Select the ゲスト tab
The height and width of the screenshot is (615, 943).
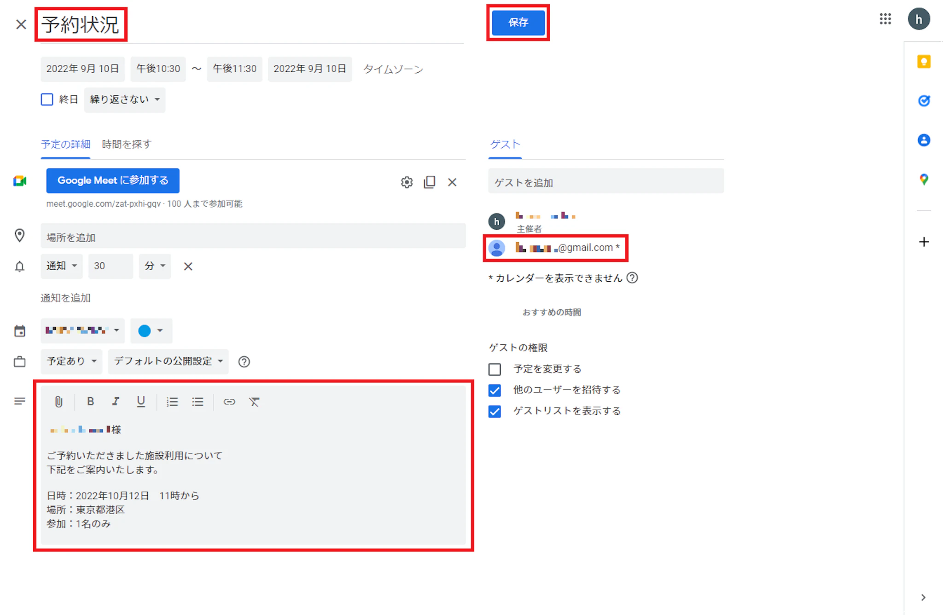pyautogui.click(x=505, y=145)
